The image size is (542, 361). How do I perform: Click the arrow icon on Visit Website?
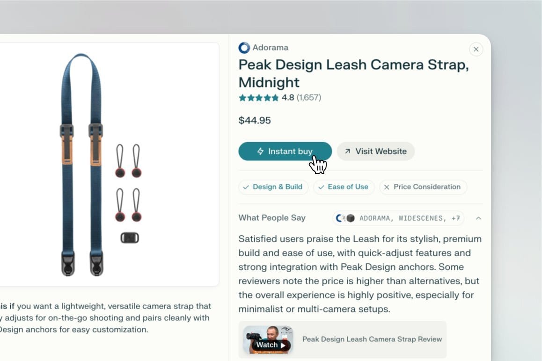point(347,152)
